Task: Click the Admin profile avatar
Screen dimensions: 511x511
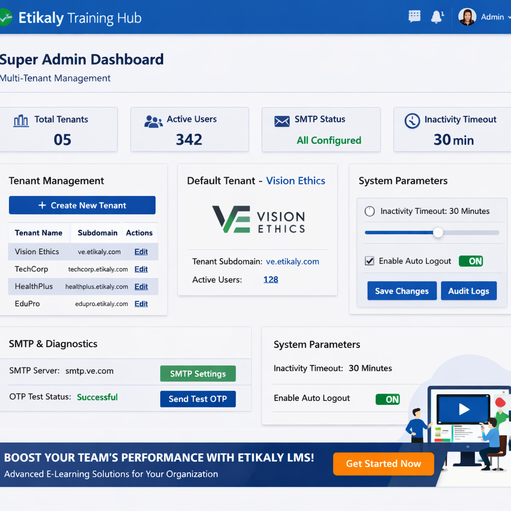Action: coord(467,17)
